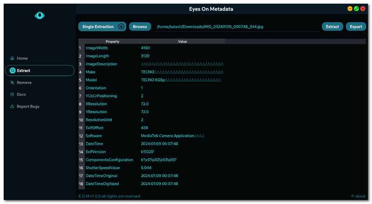Select the Software property cell
372x204 pixels.
112,136
